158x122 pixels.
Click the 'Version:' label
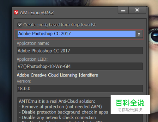click(24, 81)
